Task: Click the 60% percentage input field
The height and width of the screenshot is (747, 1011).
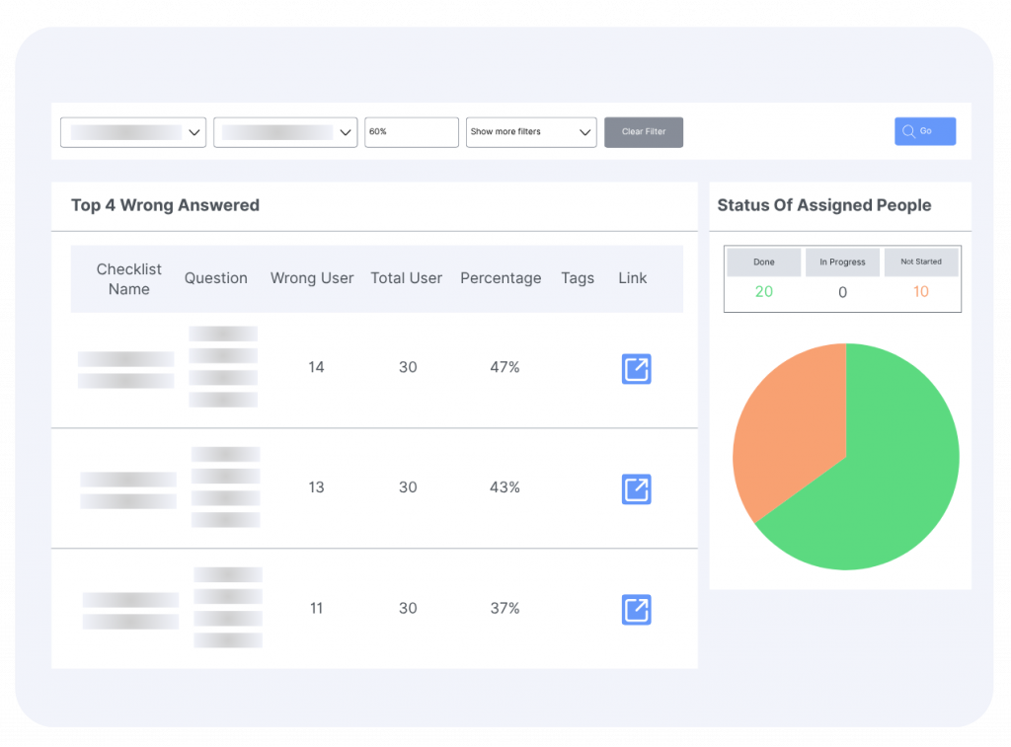Action: pos(411,132)
